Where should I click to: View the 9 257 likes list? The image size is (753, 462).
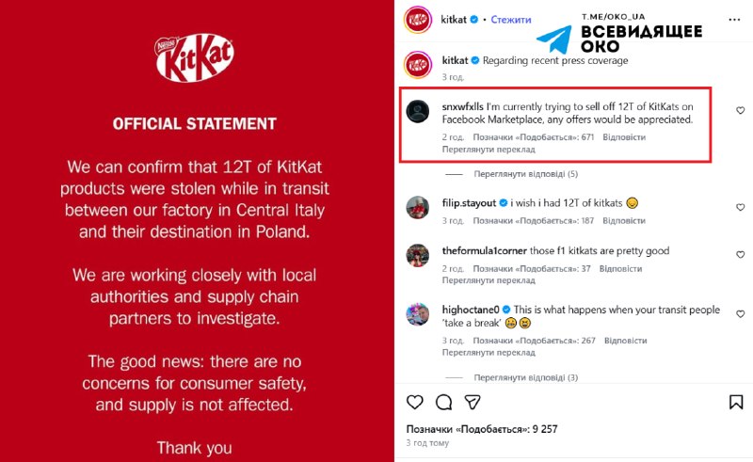(x=482, y=428)
